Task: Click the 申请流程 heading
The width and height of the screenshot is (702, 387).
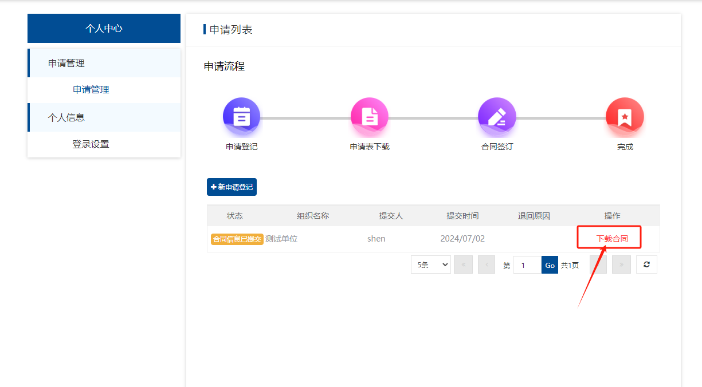Action: pos(224,66)
